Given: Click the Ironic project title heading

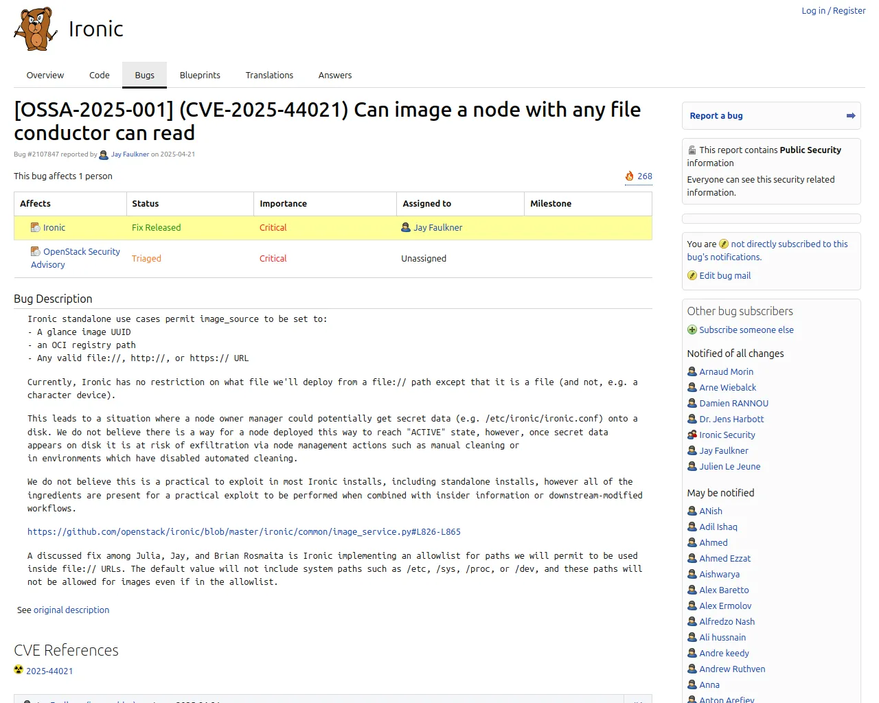Looking at the screenshot, I should tap(96, 29).
